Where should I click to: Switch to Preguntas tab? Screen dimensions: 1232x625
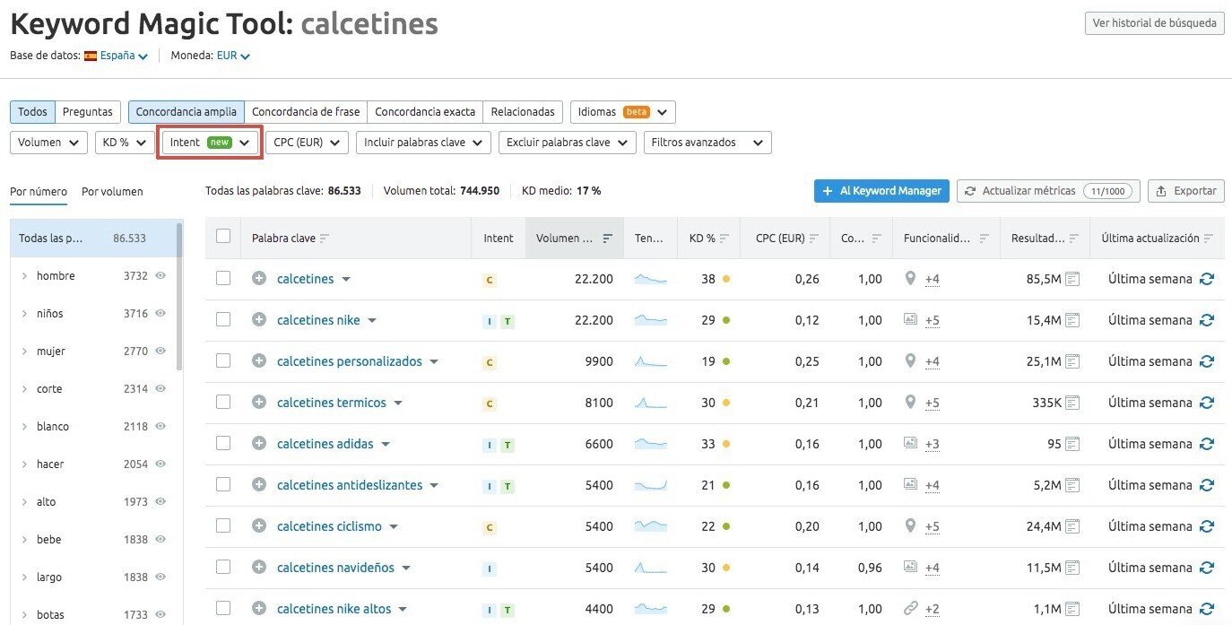[88, 112]
